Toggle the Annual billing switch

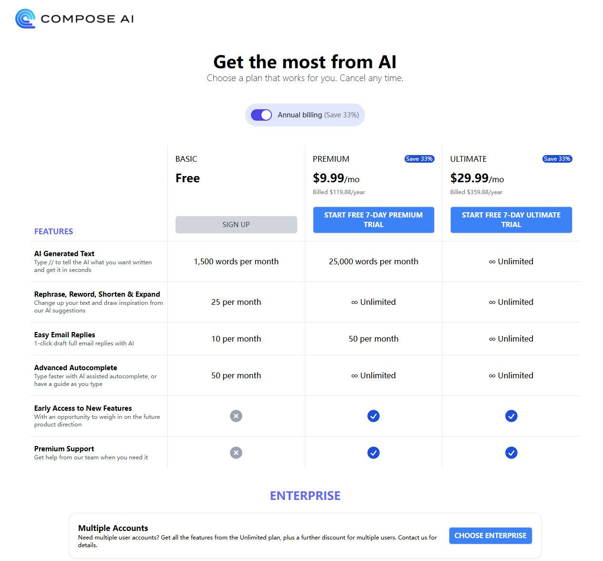pyautogui.click(x=261, y=115)
